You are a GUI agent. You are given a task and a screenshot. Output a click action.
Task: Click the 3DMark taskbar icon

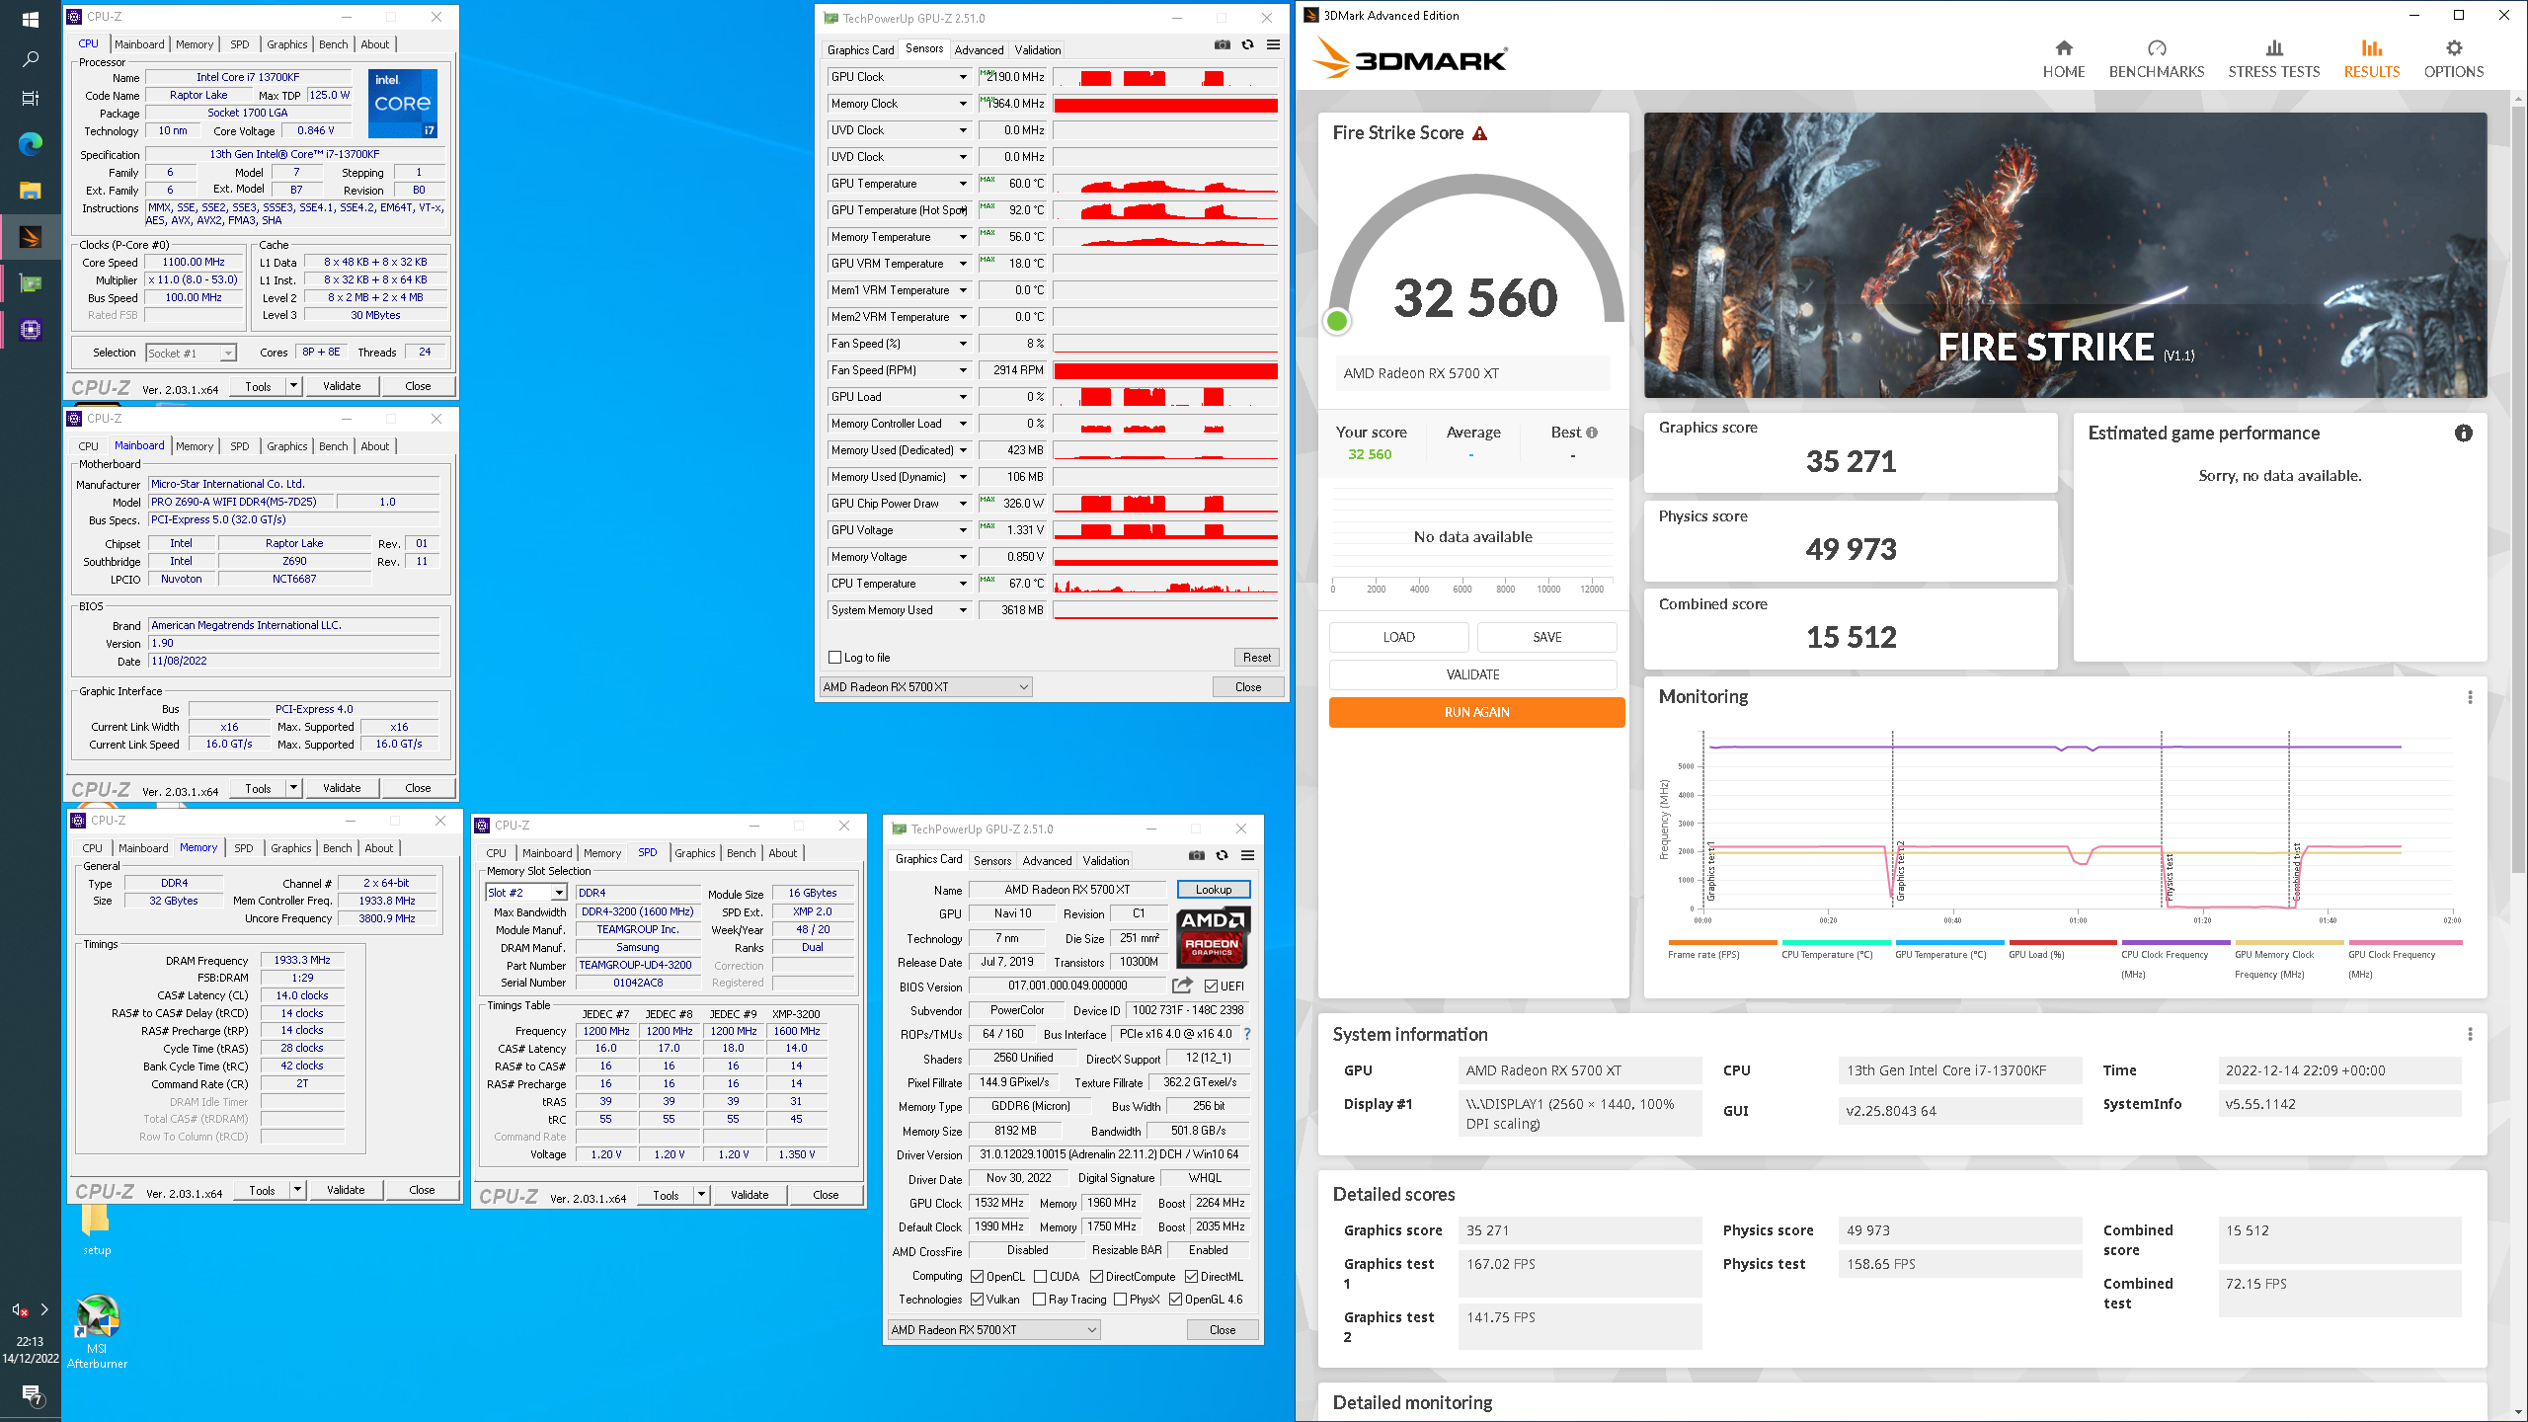pos(30,237)
